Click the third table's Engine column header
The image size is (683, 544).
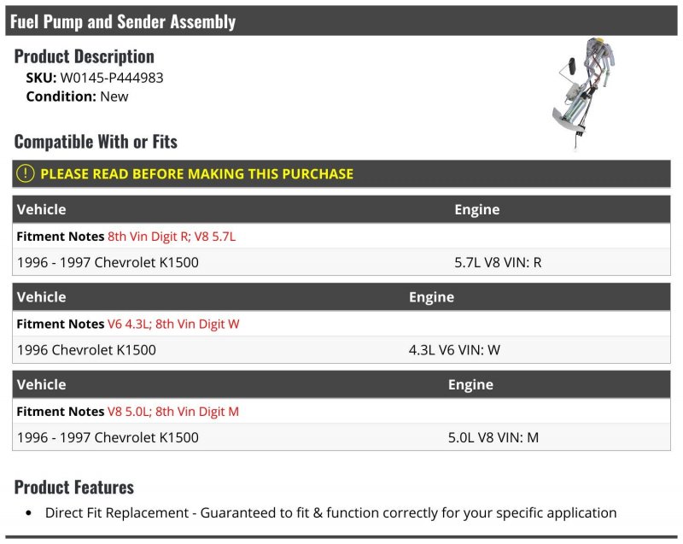tap(471, 384)
